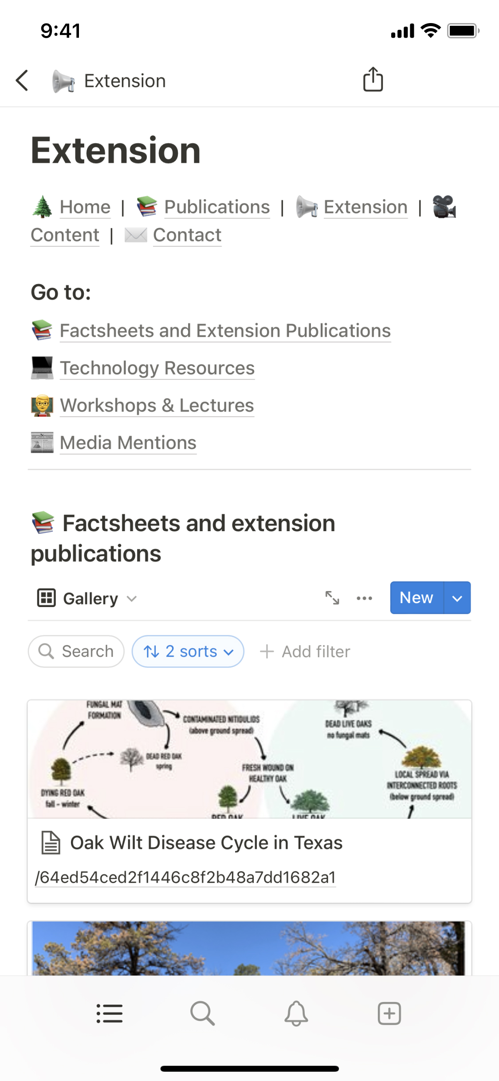Jump to Factsheets and Extension Publications
The height and width of the screenshot is (1081, 499).
(x=225, y=331)
